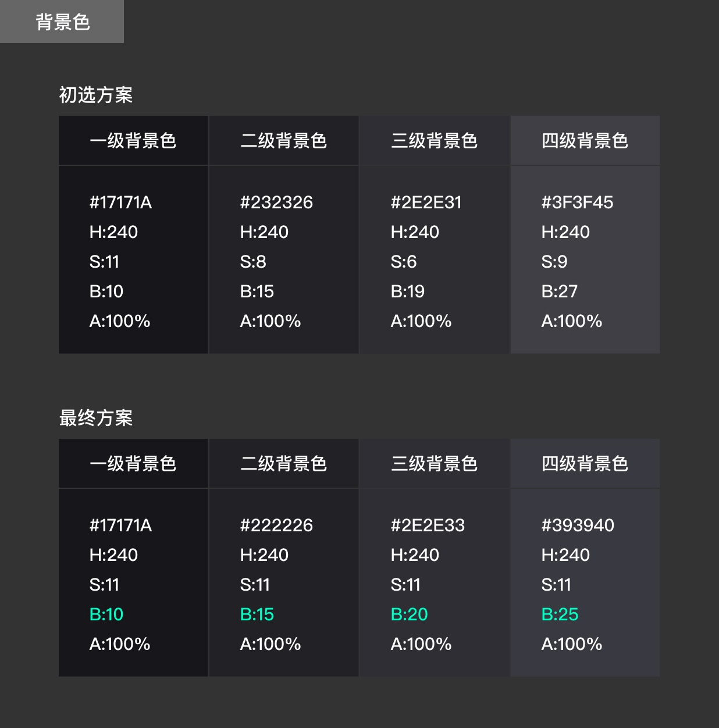Click the #393940 hex value

pyautogui.click(x=578, y=525)
